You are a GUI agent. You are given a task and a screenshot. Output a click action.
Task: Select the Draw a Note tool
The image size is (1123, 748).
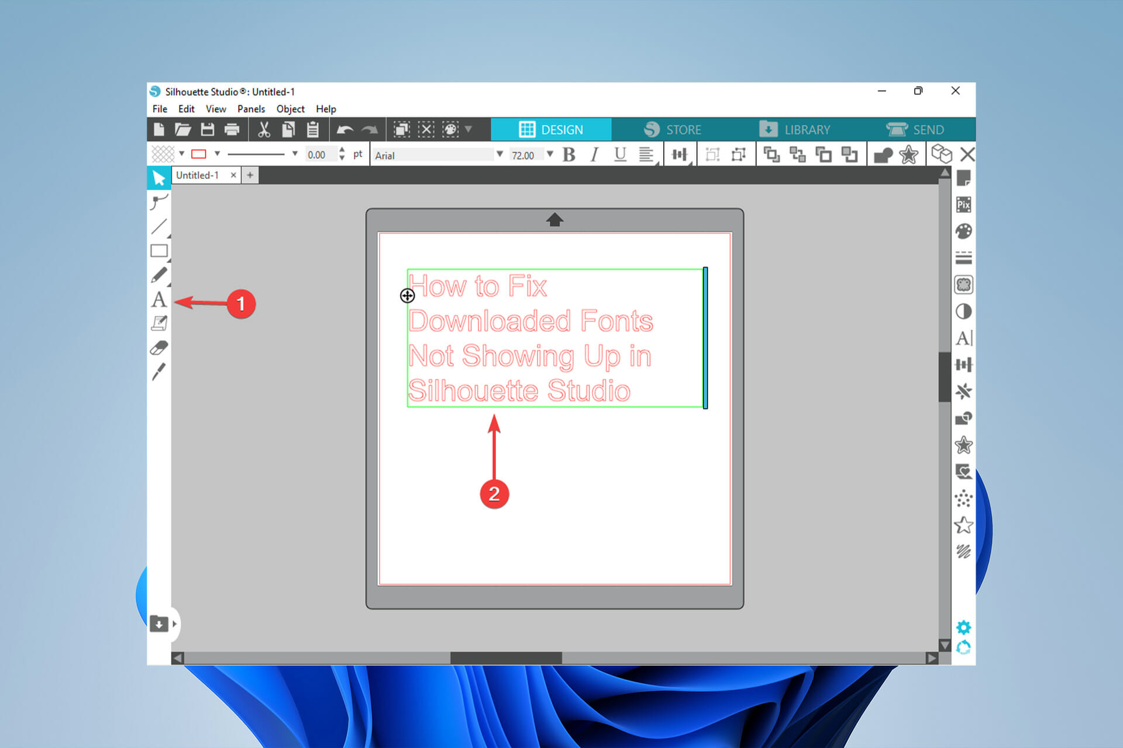point(159,323)
